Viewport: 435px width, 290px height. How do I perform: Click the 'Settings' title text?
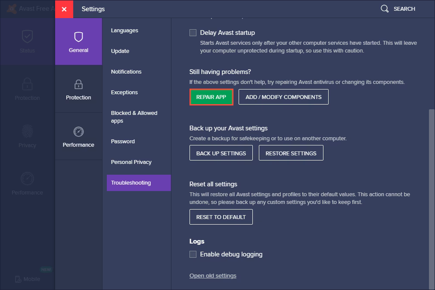pyautogui.click(x=93, y=9)
